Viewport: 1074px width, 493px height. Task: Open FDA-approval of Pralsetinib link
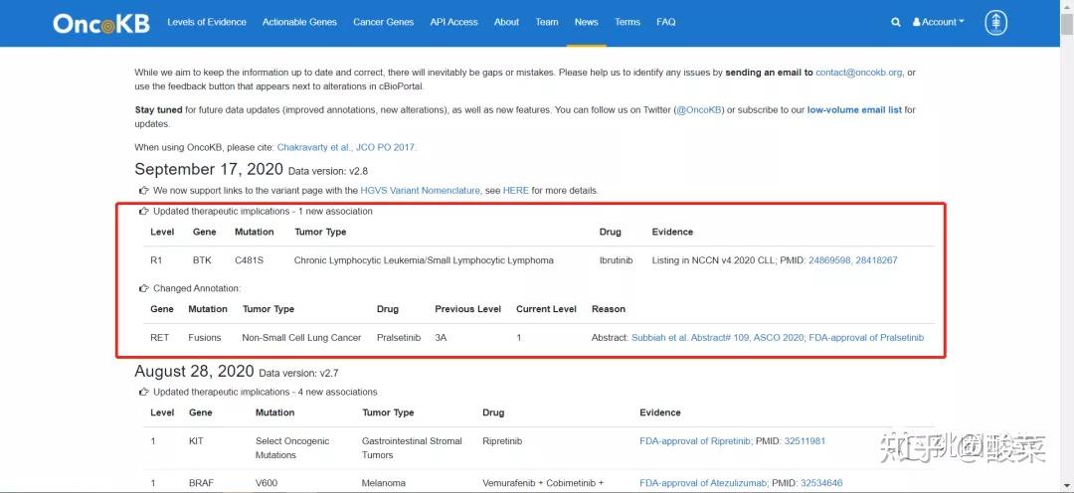click(x=866, y=338)
